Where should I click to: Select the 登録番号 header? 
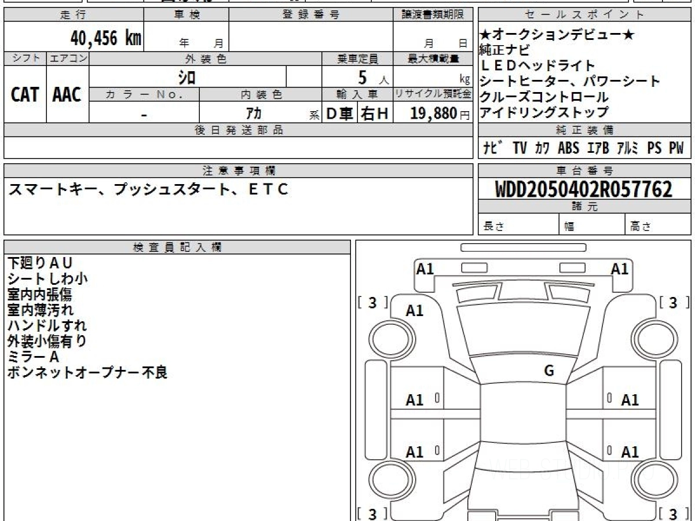(311, 15)
